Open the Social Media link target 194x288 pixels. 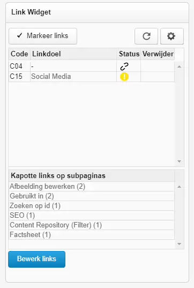(51, 77)
